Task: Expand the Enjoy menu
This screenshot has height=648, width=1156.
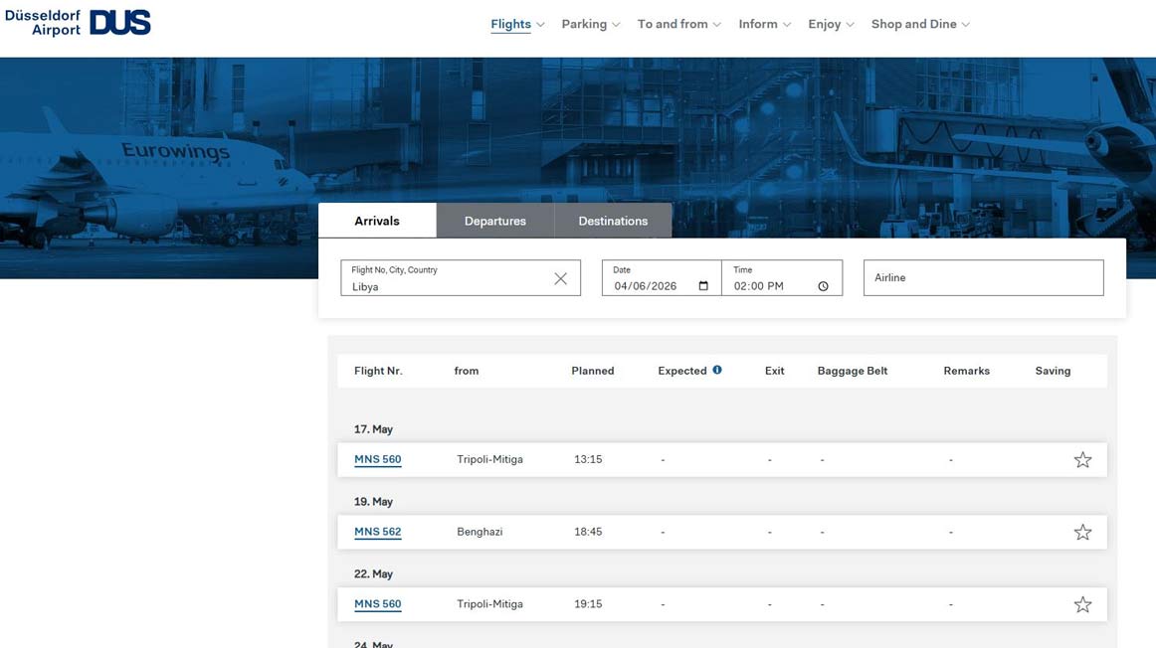Action: (x=831, y=24)
